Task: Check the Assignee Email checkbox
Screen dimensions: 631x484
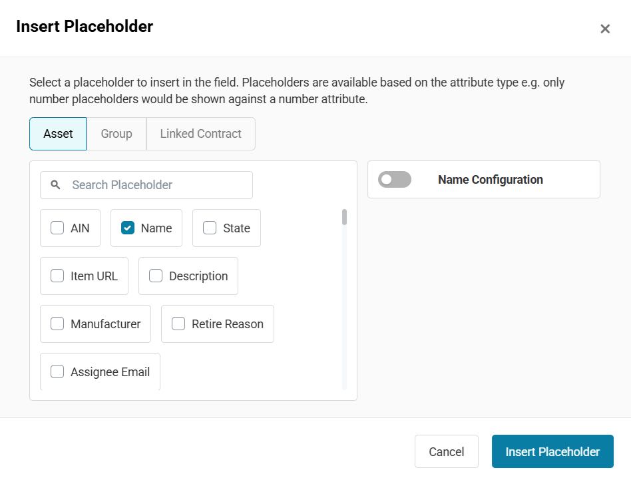Action: tap(58, 371)
